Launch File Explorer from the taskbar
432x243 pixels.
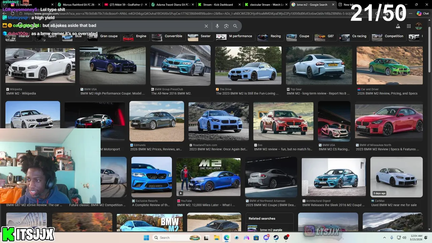coord(216,238)
